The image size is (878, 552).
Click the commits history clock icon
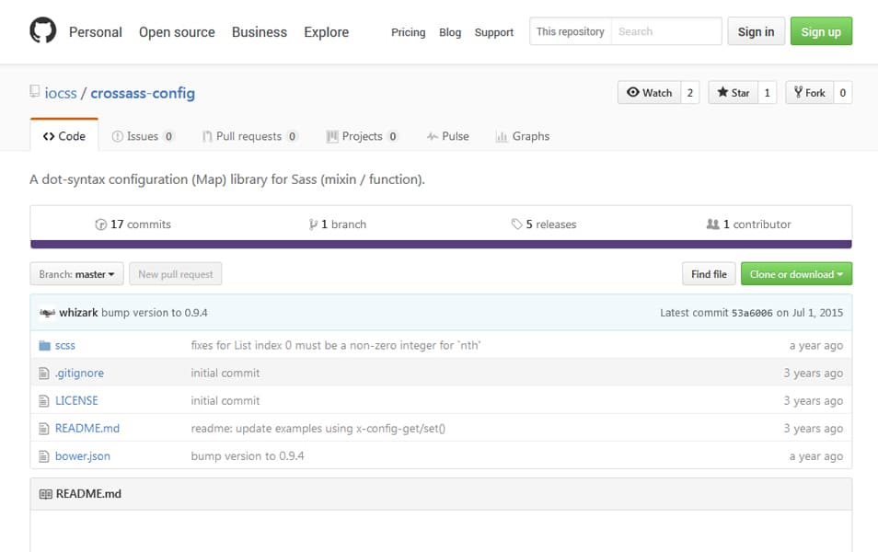click(101, 224)
